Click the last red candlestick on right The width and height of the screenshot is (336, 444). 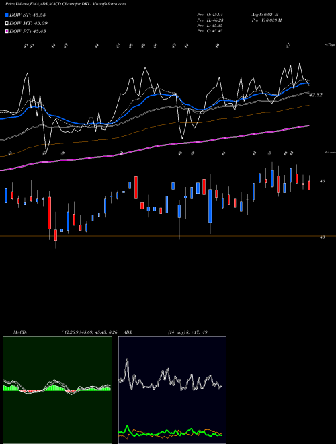pyautogui.click(x=309, y=186)
